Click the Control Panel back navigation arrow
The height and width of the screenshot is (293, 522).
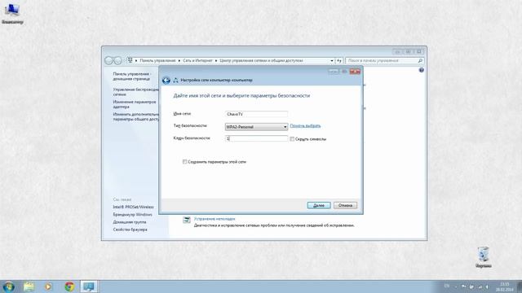[108, 61]
